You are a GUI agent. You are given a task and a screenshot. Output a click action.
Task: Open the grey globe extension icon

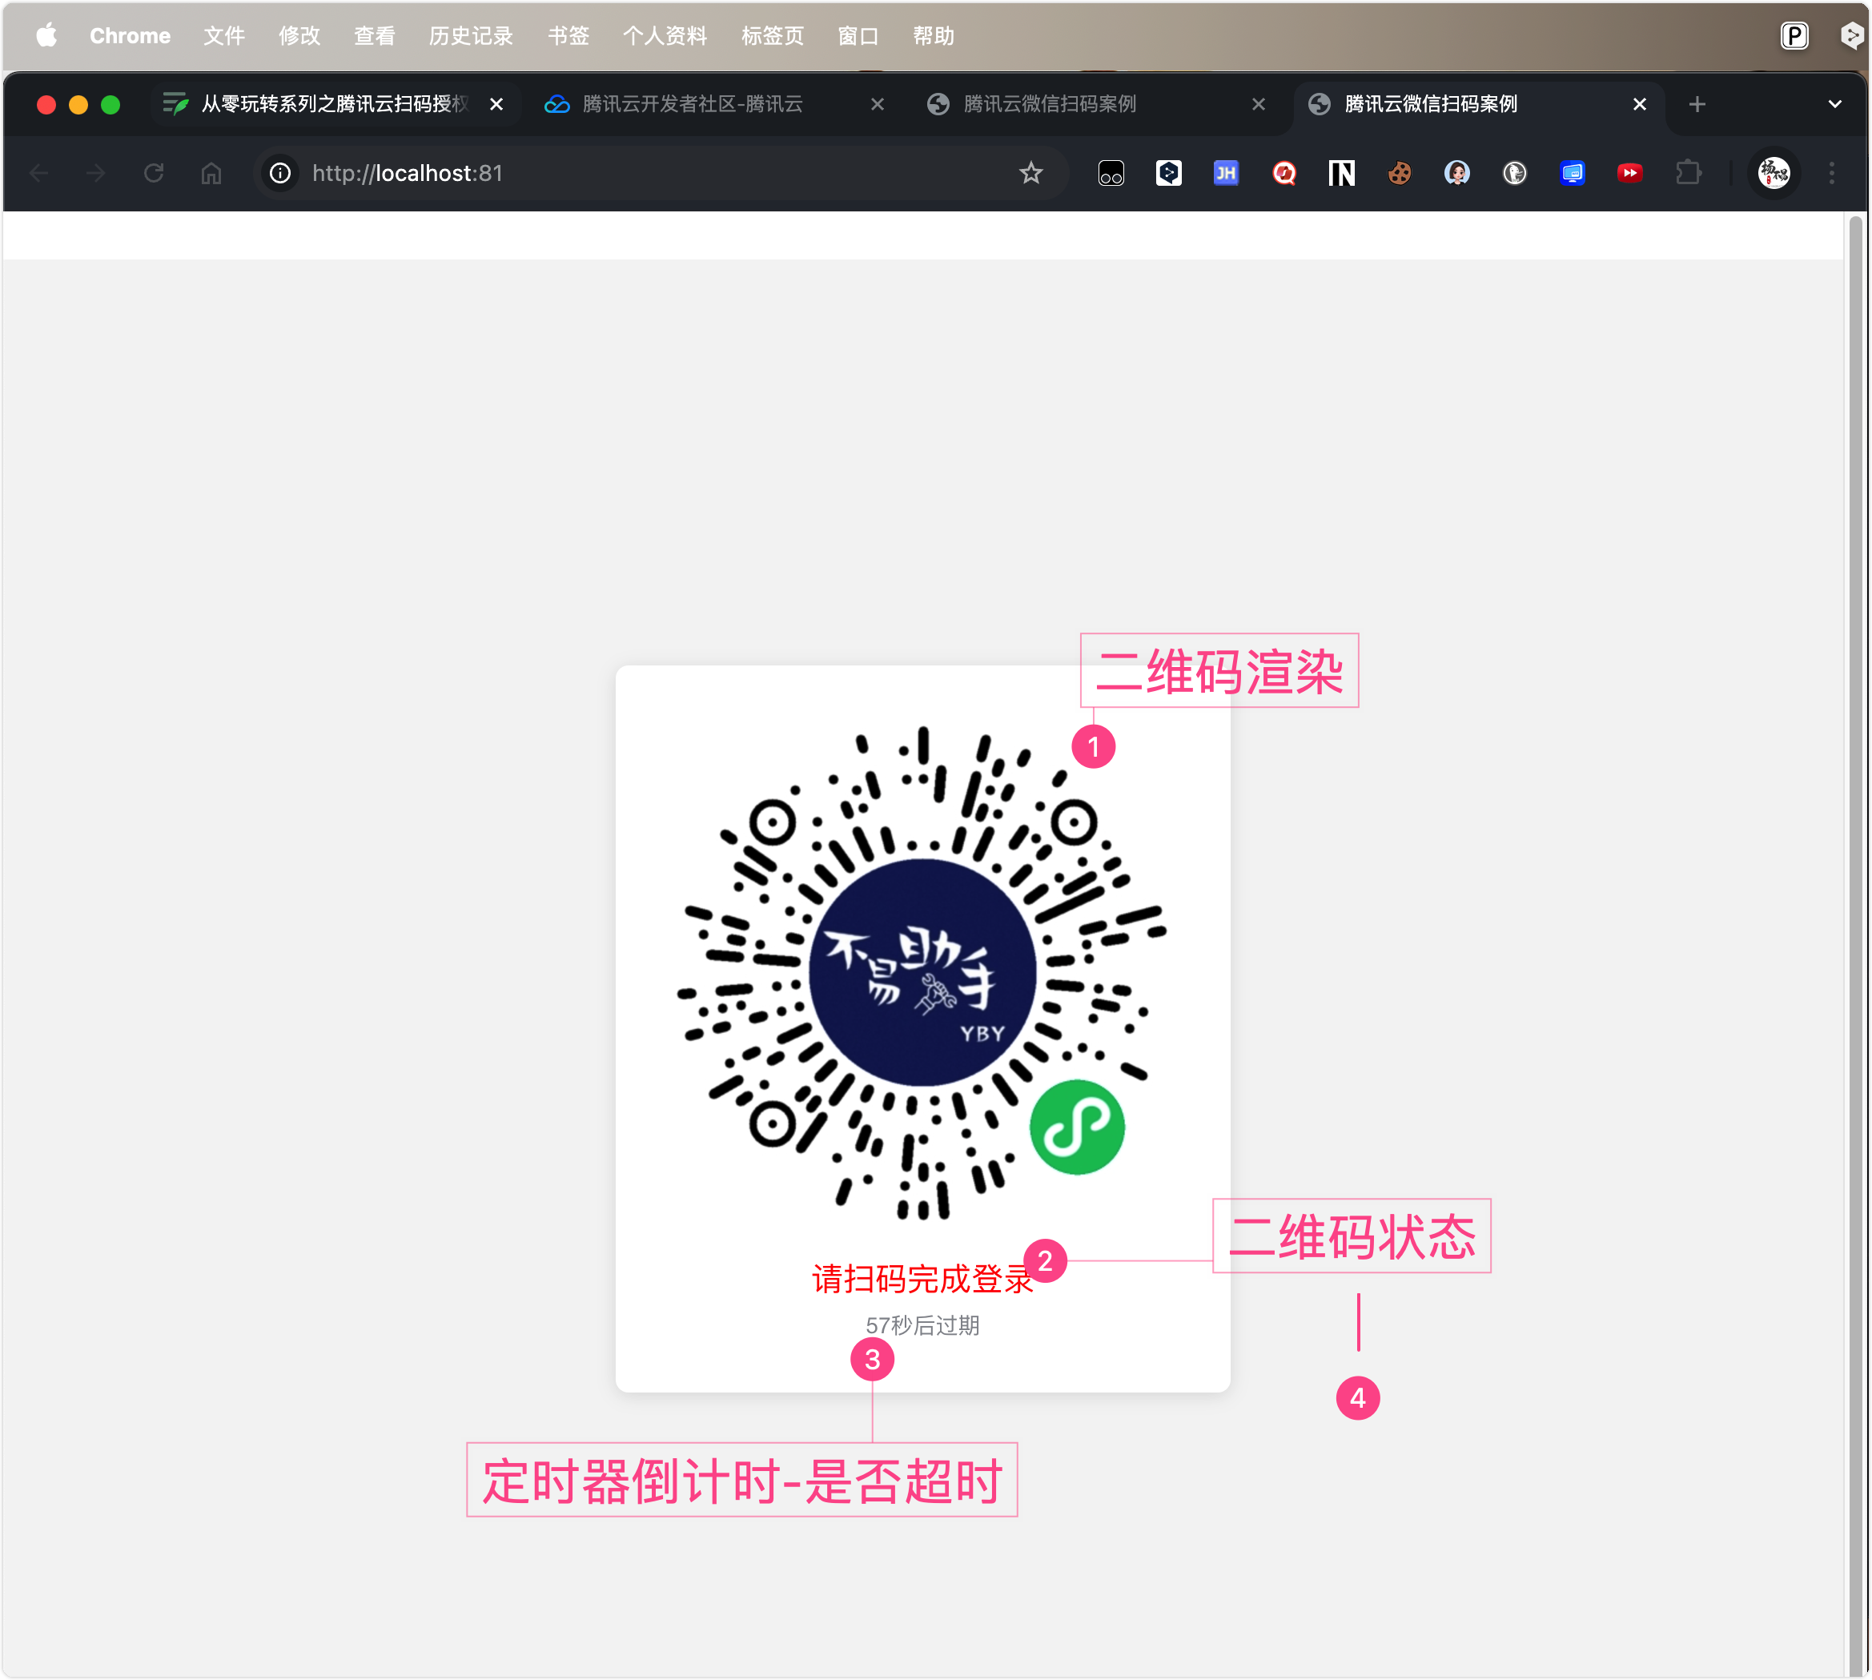pyautogui.click(x=1515, y=174)
